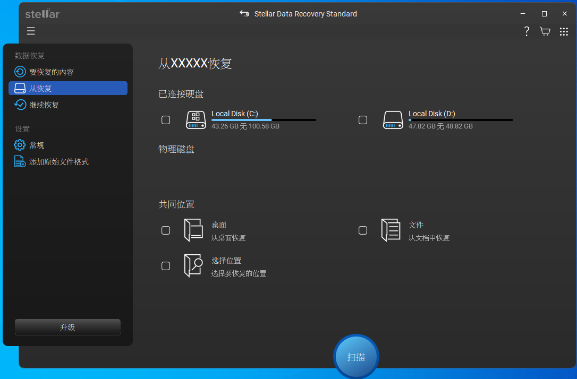Enable the 文件 checkbox
The width and height of the screenshot is (577, 379).
click(x=363, y=230)
